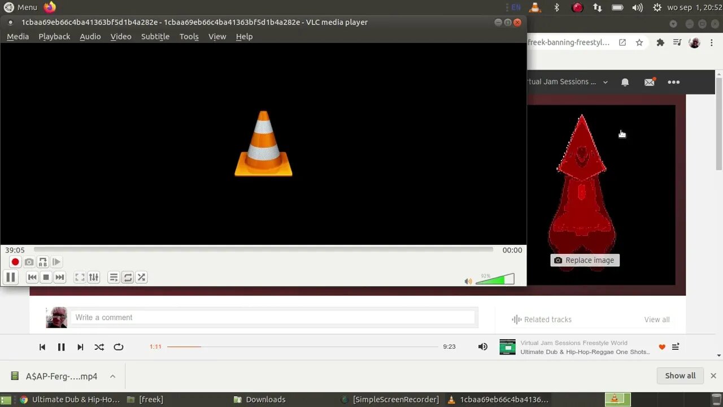The image size is (723, 407).
Task: Skip to next track in web player
Action: 80,347
